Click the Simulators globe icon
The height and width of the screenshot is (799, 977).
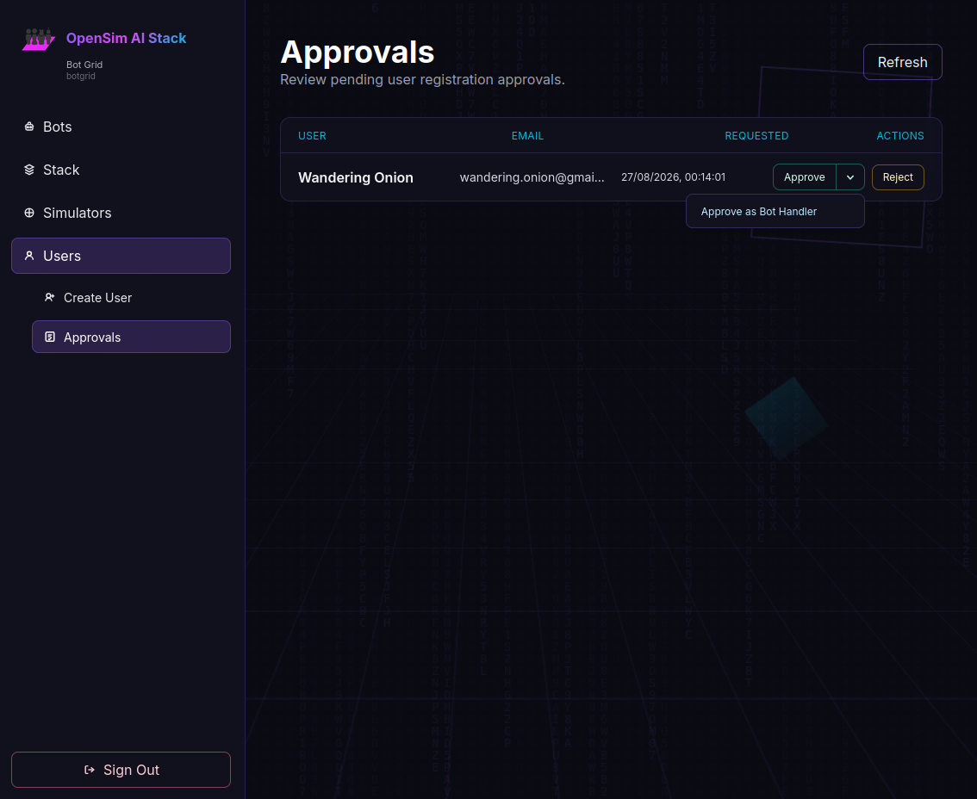click(29, 213)
